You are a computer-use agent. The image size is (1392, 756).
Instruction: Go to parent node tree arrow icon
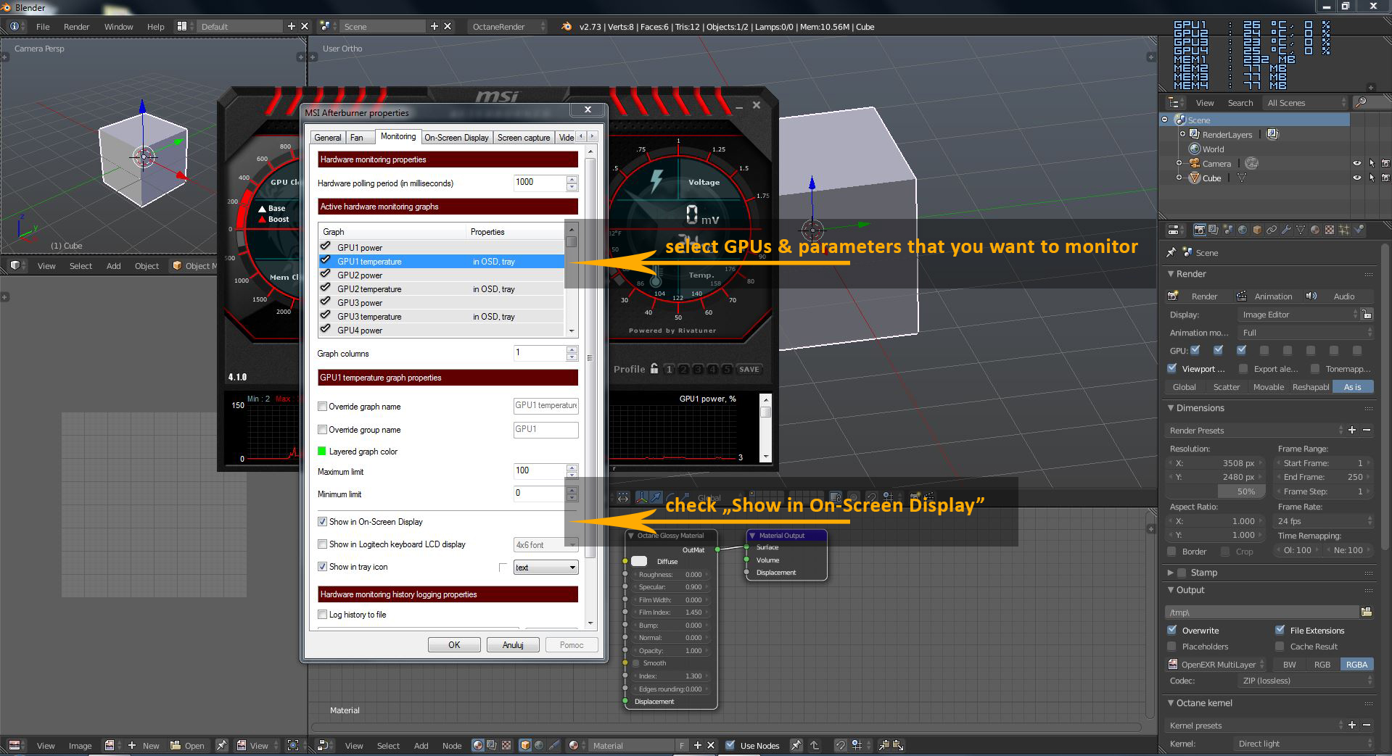point(815,745)
